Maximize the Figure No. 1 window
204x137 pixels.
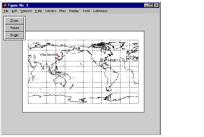pos(151,5)
